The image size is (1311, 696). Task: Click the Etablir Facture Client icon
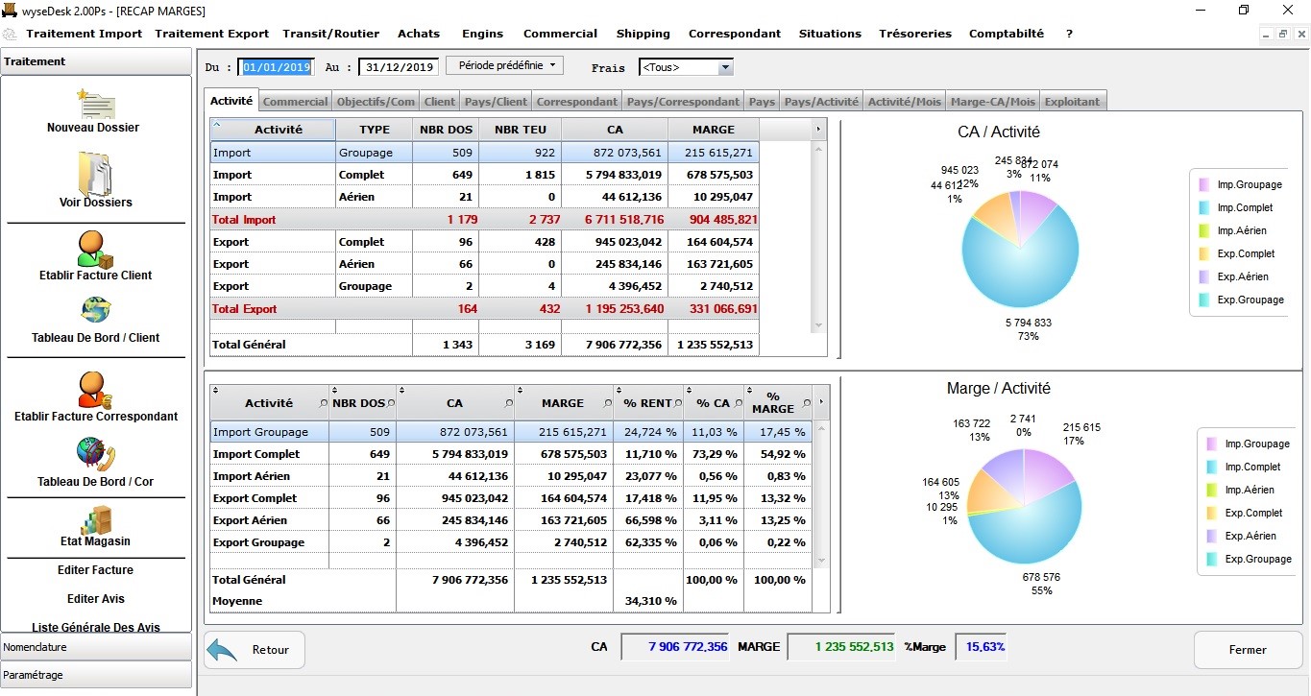(95, 250)
